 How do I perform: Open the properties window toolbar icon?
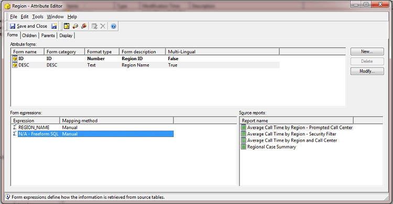pos(67,26)
